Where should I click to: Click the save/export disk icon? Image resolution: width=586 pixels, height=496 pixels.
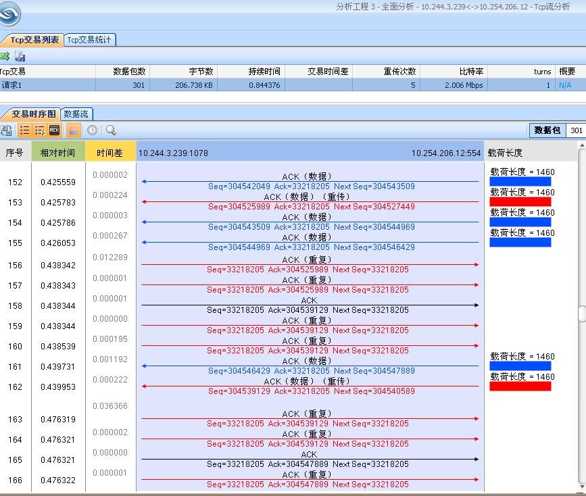(20, 57)
